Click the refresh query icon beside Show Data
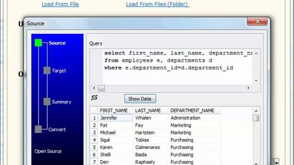Viewport: 294px width, 165px height. pyautogui.click(x=94, y=98)
